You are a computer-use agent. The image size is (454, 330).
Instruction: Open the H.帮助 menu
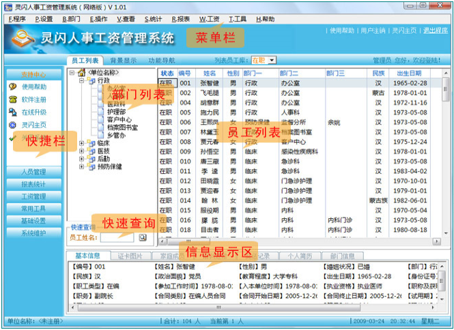pyautogui.click(x=265, y=19)
